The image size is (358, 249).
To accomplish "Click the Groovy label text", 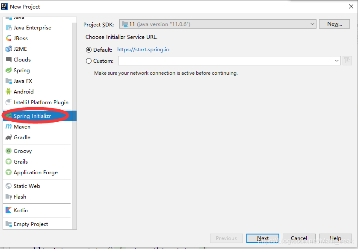I will (x=23, y=151).
